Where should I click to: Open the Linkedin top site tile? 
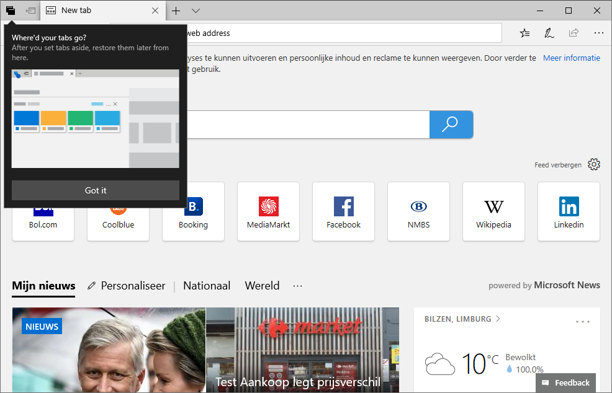click(569, 211)
